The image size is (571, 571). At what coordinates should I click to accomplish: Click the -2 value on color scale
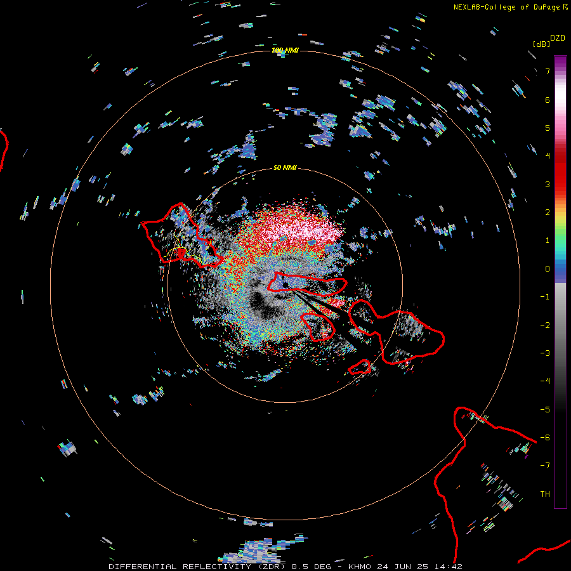click(x=545, y=325)
